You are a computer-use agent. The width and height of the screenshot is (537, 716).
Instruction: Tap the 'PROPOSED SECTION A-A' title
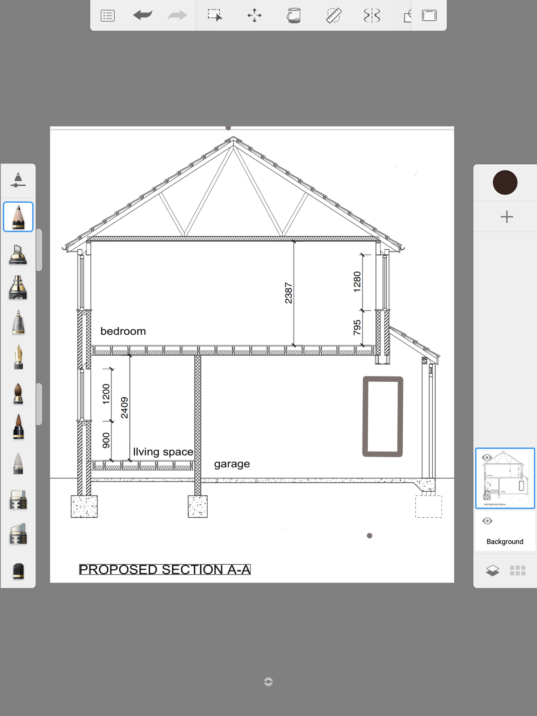pos(165,570)
